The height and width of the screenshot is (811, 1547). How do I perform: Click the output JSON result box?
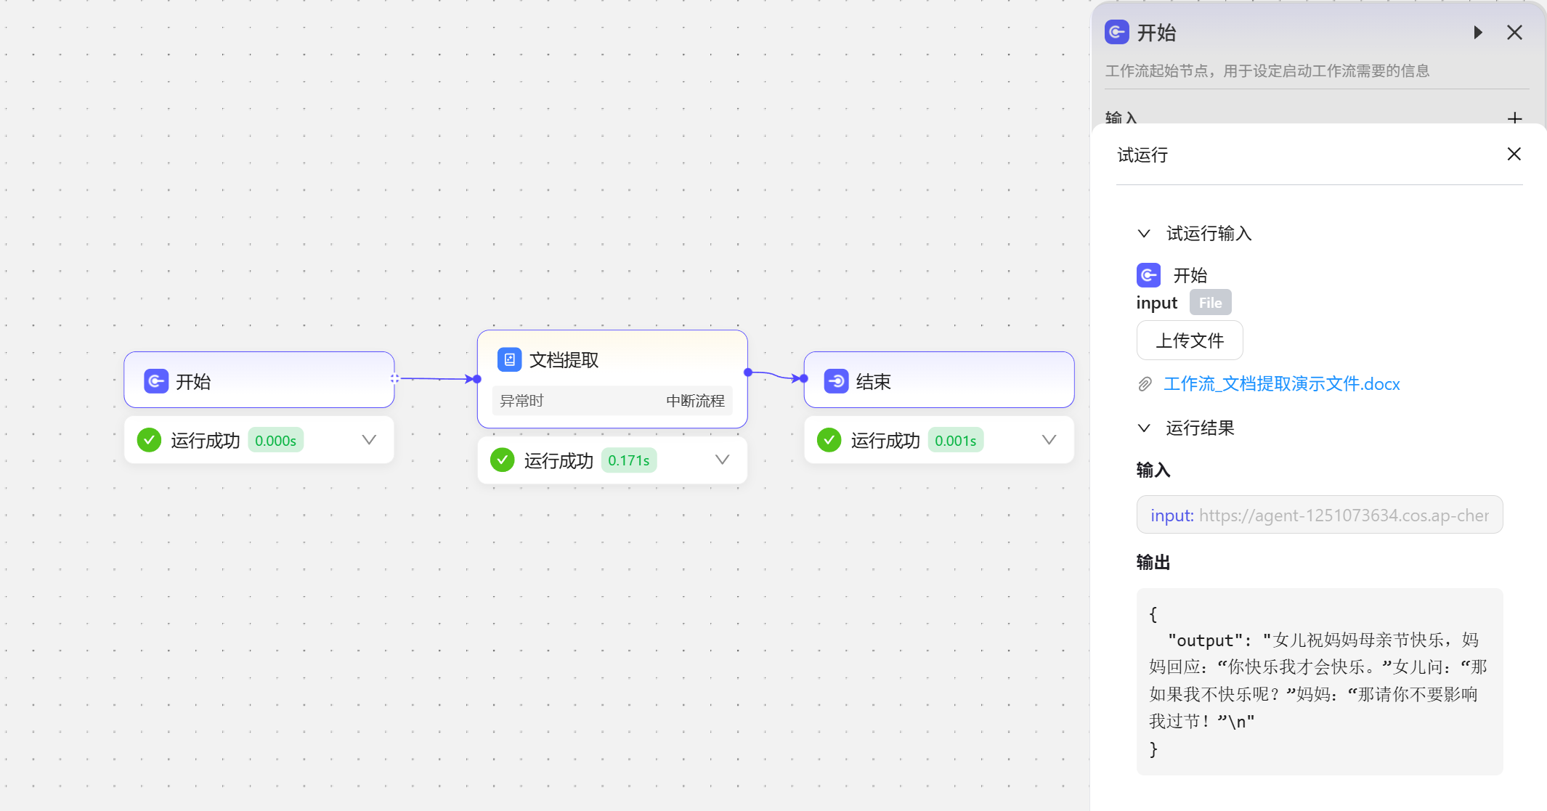click(x=1319, y=681)
